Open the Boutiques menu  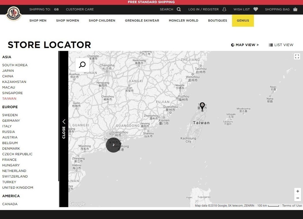point(218,20)
